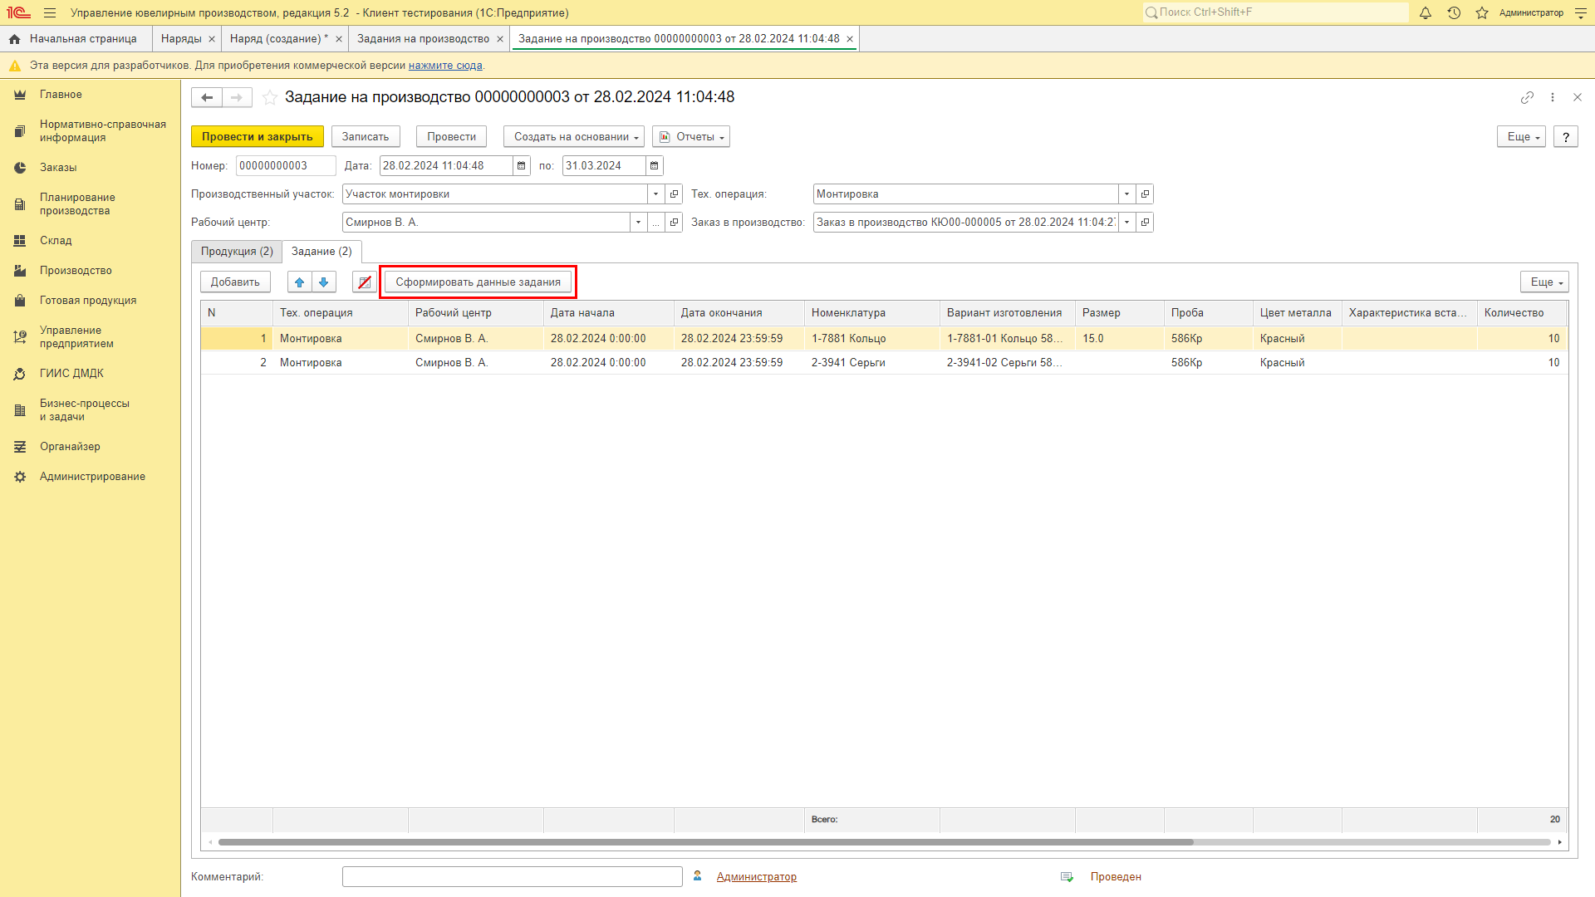Click the share link icon top right

click(x=1526, y=97)
